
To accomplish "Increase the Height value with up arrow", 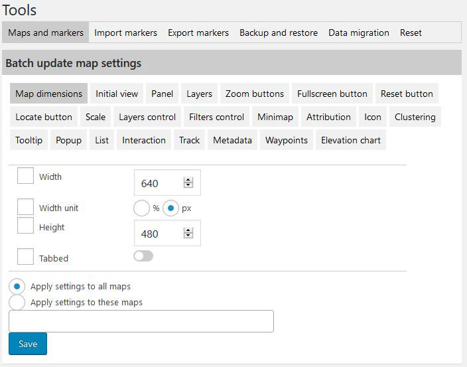I will 188,230.
